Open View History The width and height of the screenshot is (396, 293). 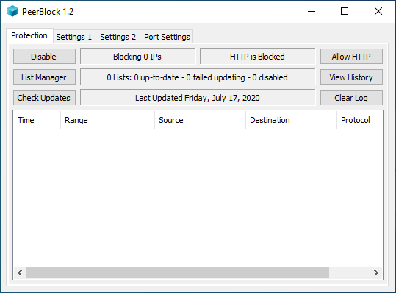coord(351,77)
